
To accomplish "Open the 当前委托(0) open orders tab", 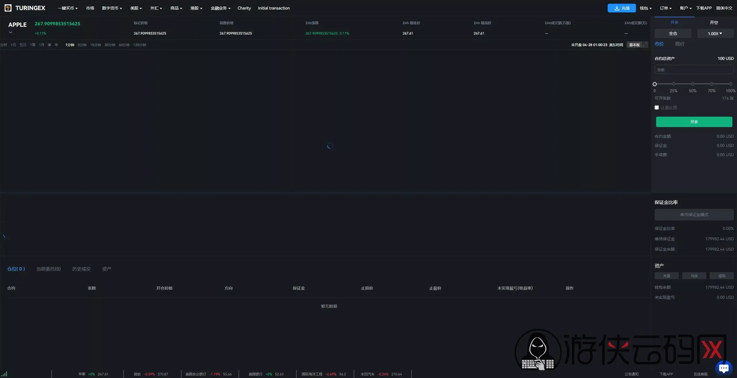I will 48,269.
